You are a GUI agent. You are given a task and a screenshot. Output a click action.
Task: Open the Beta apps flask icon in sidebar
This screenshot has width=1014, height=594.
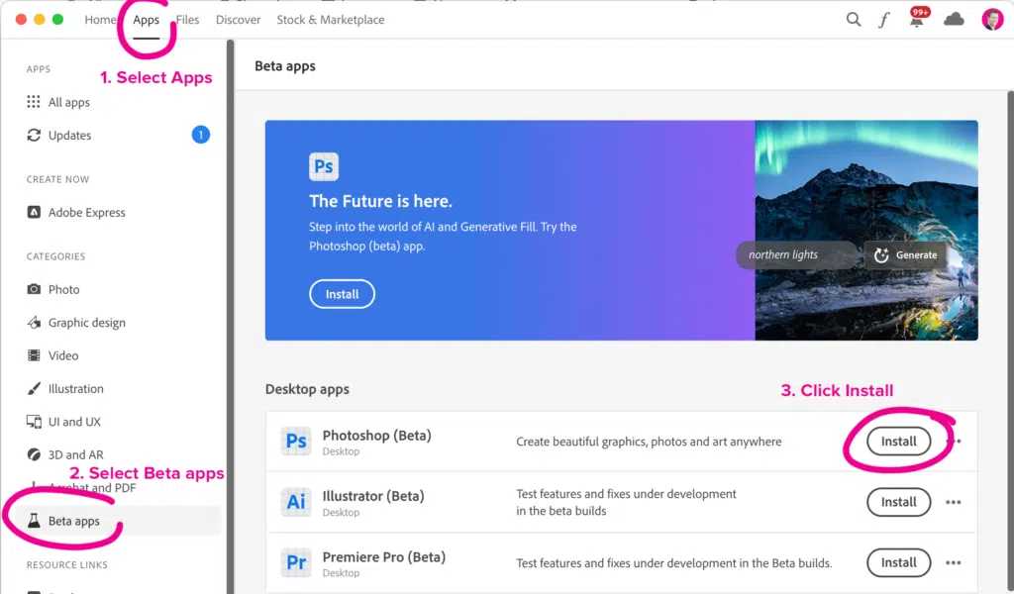34,521
